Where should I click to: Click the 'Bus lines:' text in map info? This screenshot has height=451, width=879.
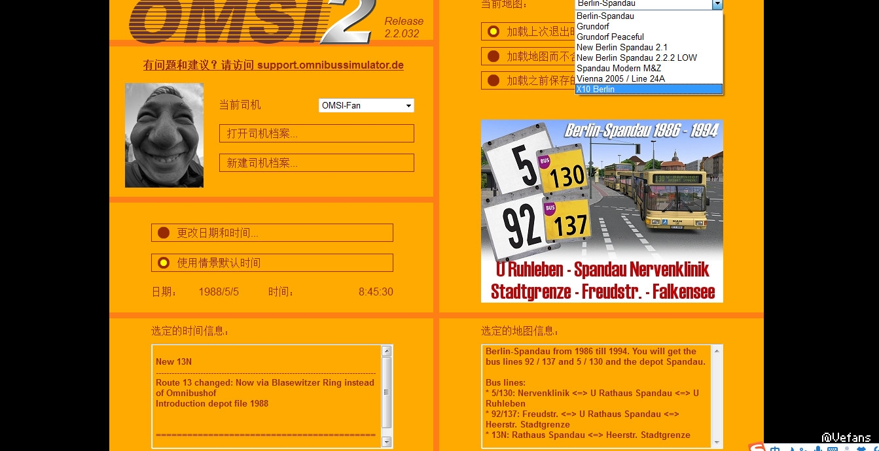pyautogui.click(x=505, y=382)
